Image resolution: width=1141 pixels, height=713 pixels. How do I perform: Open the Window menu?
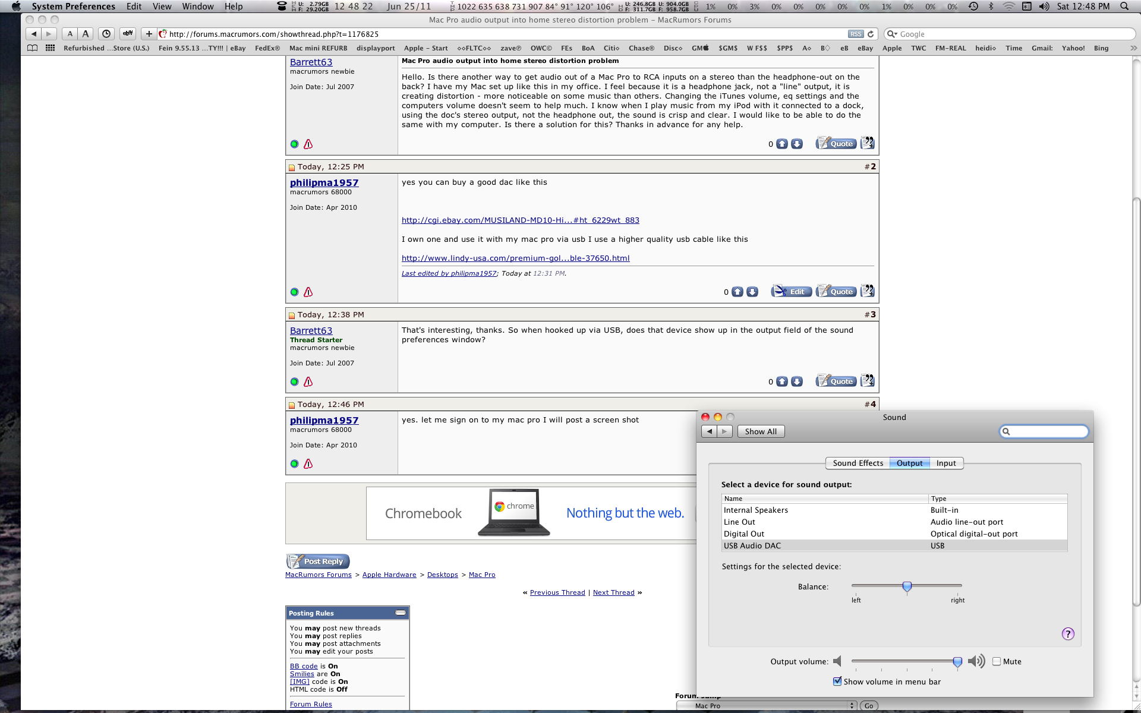[198, 7]
